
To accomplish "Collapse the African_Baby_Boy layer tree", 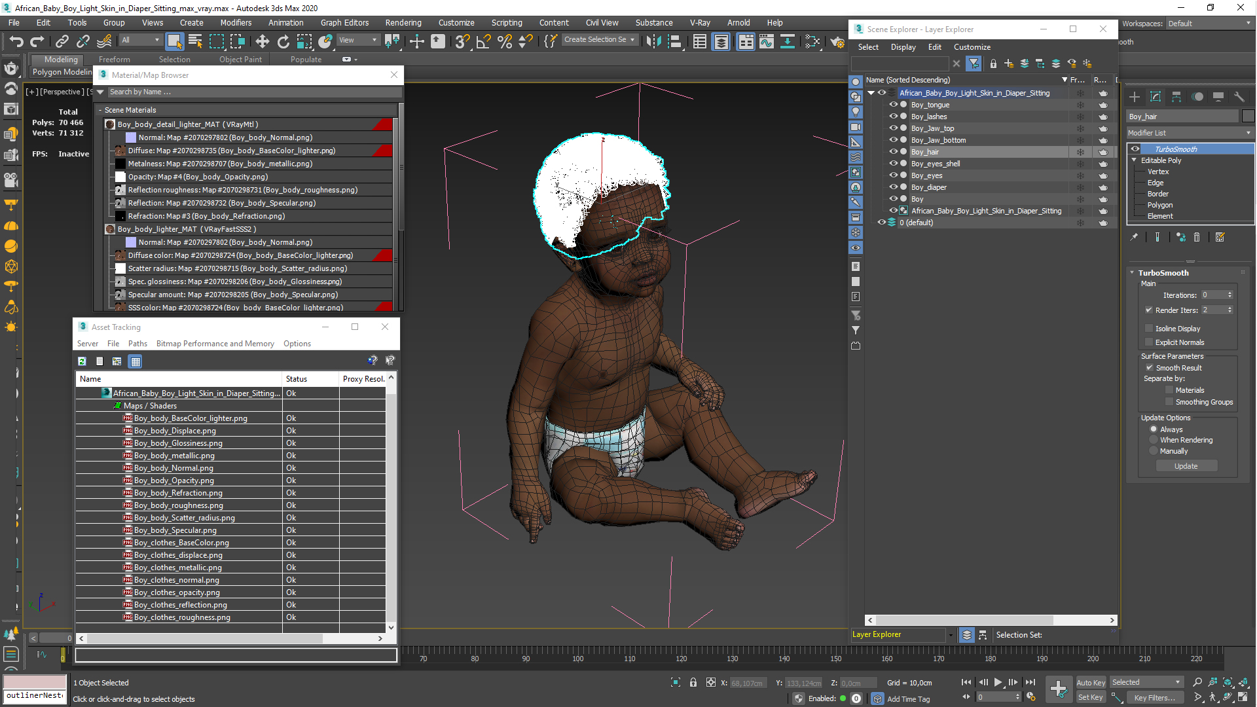I will [x=871, y=93].
